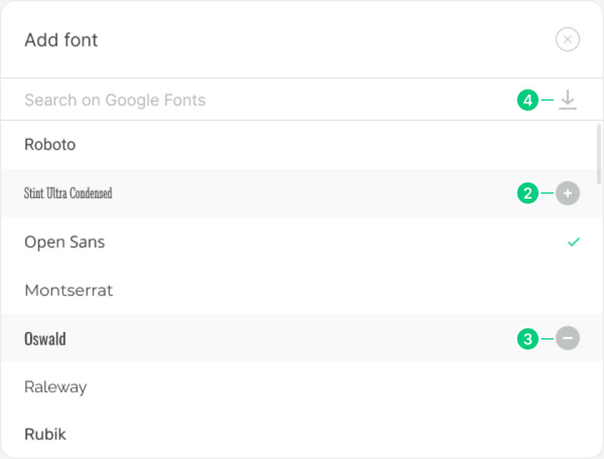
Task: Choose the Stint Ultra Condensed font name
Action: point(68,193)
